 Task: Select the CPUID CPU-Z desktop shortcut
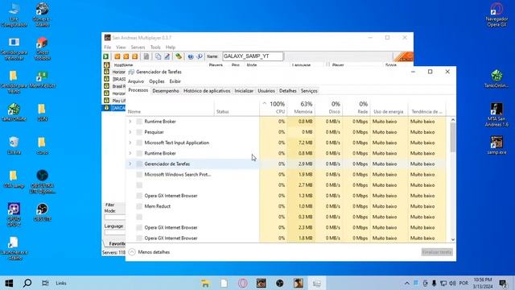(14, 215)
